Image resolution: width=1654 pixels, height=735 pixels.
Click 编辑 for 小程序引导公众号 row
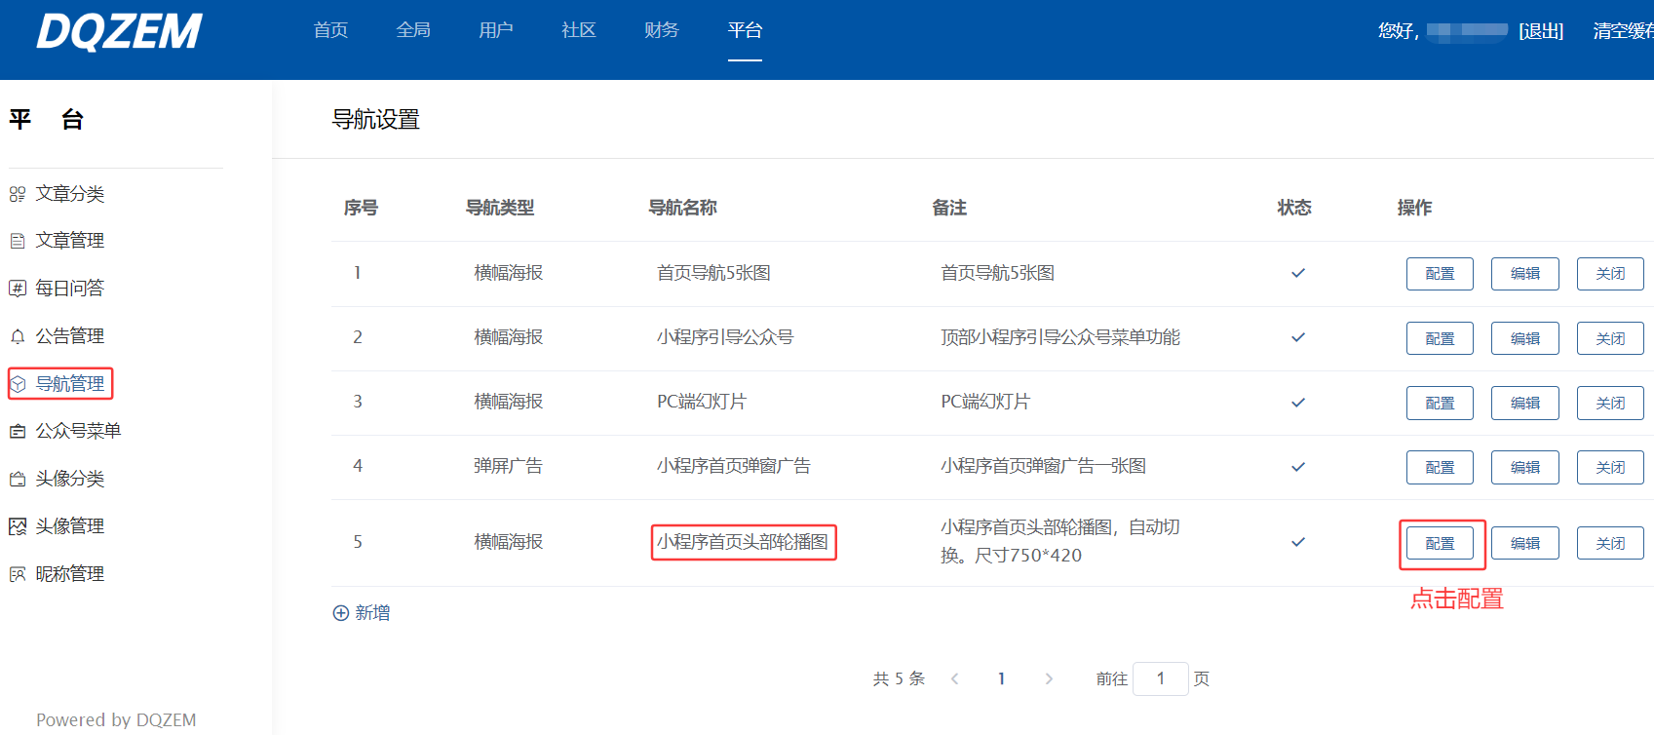pos(1524,338)
